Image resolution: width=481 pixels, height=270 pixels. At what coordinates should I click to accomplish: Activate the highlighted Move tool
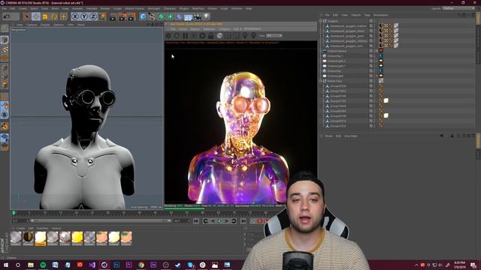36,16
